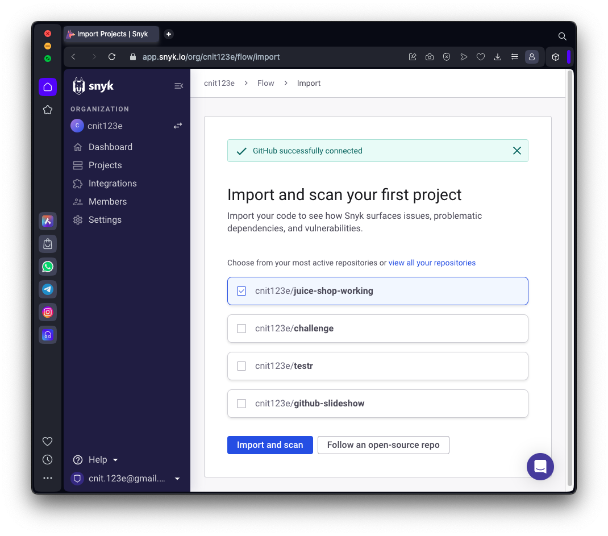Open the music player sidebar icon
The height and width of the screenshot is (536, 608).
pyautogui.click(x=48, y=335)
